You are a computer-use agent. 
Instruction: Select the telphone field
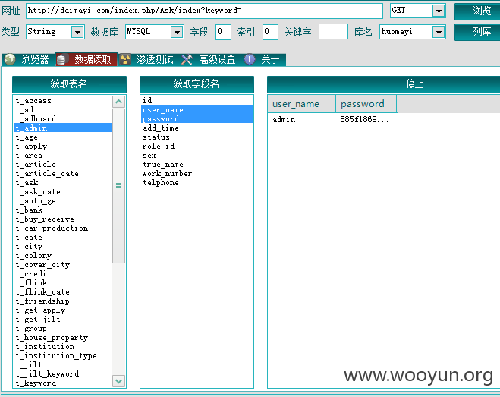tap(197, 182)
